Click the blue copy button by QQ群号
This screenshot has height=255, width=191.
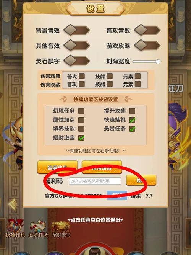coord(117,195)
